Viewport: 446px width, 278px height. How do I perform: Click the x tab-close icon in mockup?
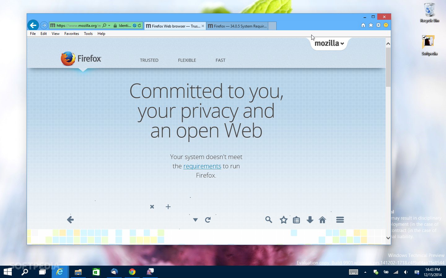tap(152, 207)
